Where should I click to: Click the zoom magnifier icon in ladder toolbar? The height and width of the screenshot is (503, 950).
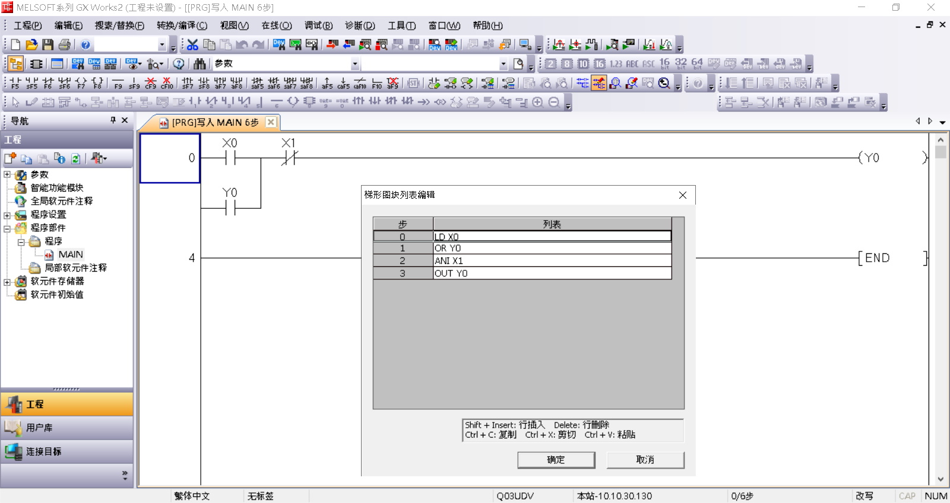click(x=664, y=83)
